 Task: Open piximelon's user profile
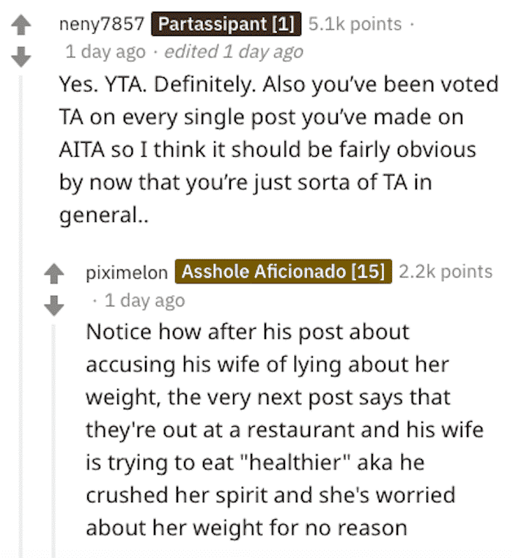[127, 273]
